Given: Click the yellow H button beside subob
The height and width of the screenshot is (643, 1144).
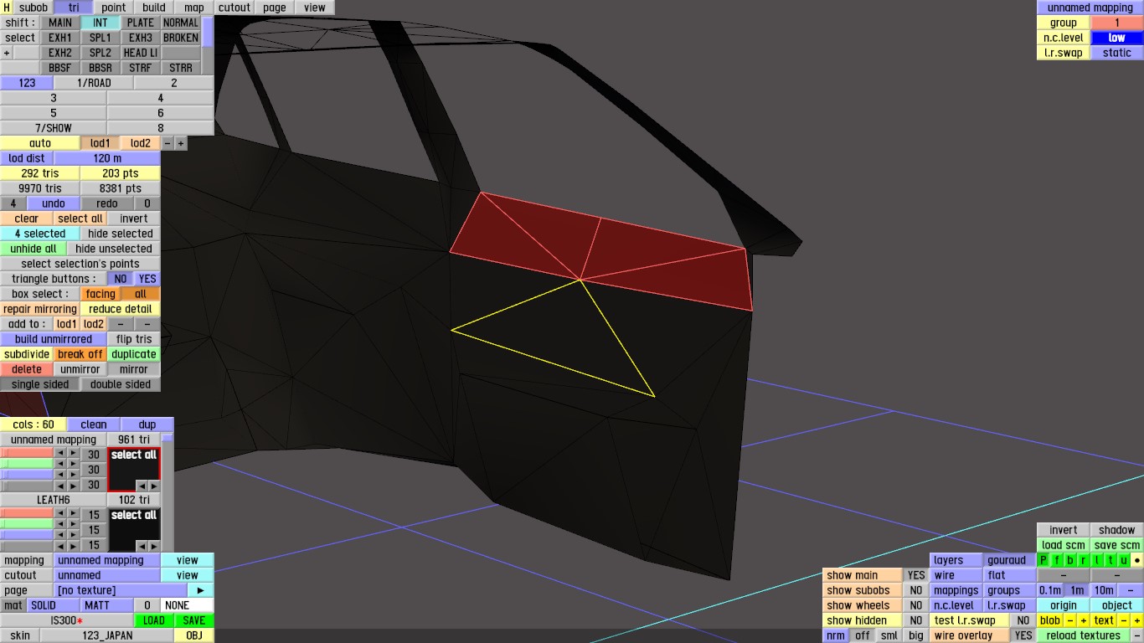Looking at the screenshot, I should point(8,8).
